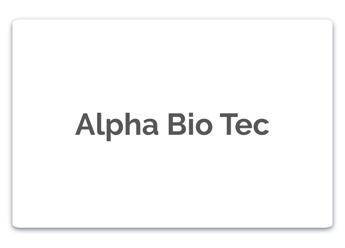Image resolution: width=345 pixels, height=248 pixels.
Task: Click the Alpha Bio Tec title text
Action: (172, 124)
